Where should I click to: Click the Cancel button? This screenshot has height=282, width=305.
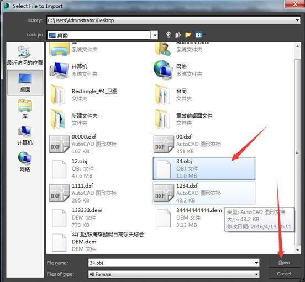click(x=284, y=274)
